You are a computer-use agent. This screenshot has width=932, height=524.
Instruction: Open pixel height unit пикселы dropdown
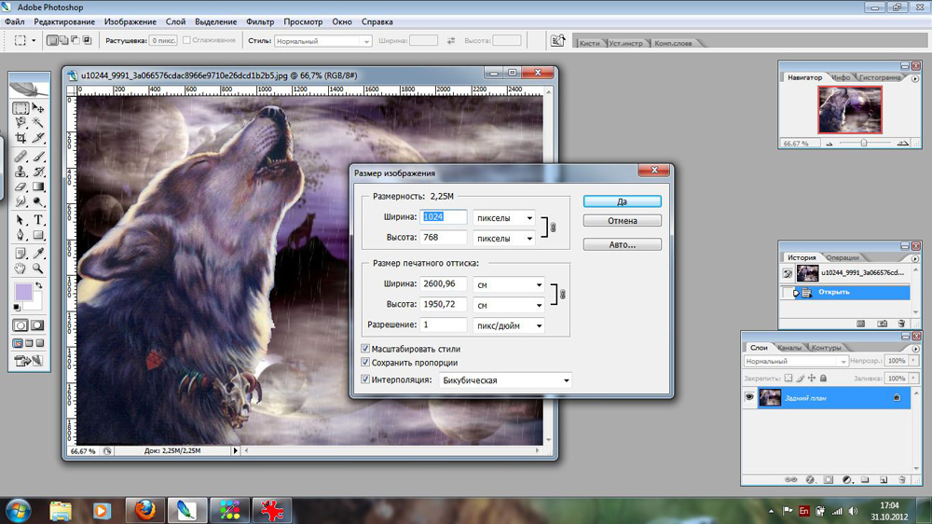504,239
